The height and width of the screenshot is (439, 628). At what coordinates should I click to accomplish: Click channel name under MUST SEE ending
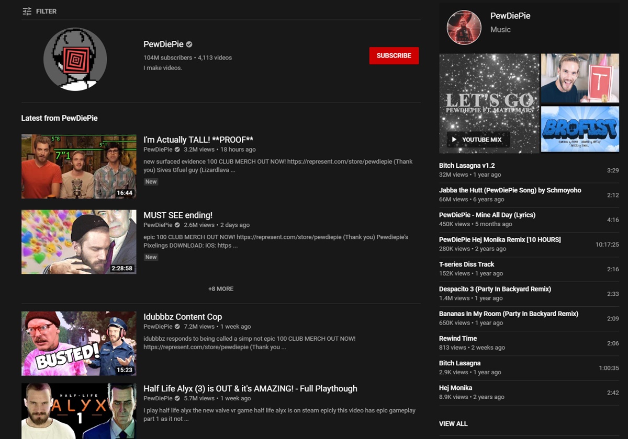point(158,225)
